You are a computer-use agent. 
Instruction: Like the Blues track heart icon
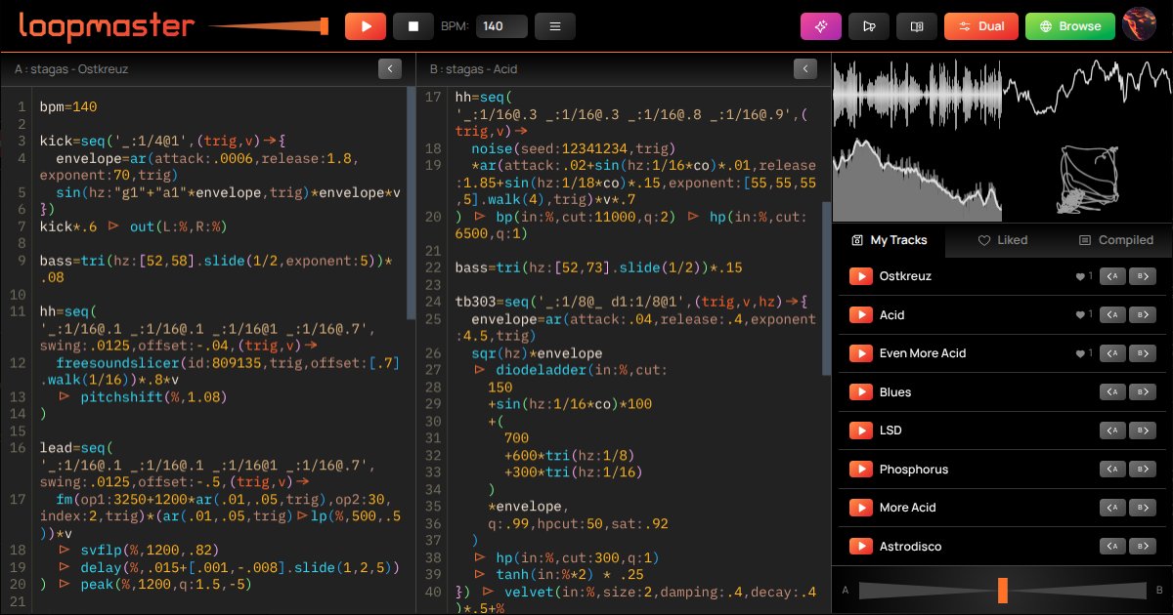(x=1078, y=391)
